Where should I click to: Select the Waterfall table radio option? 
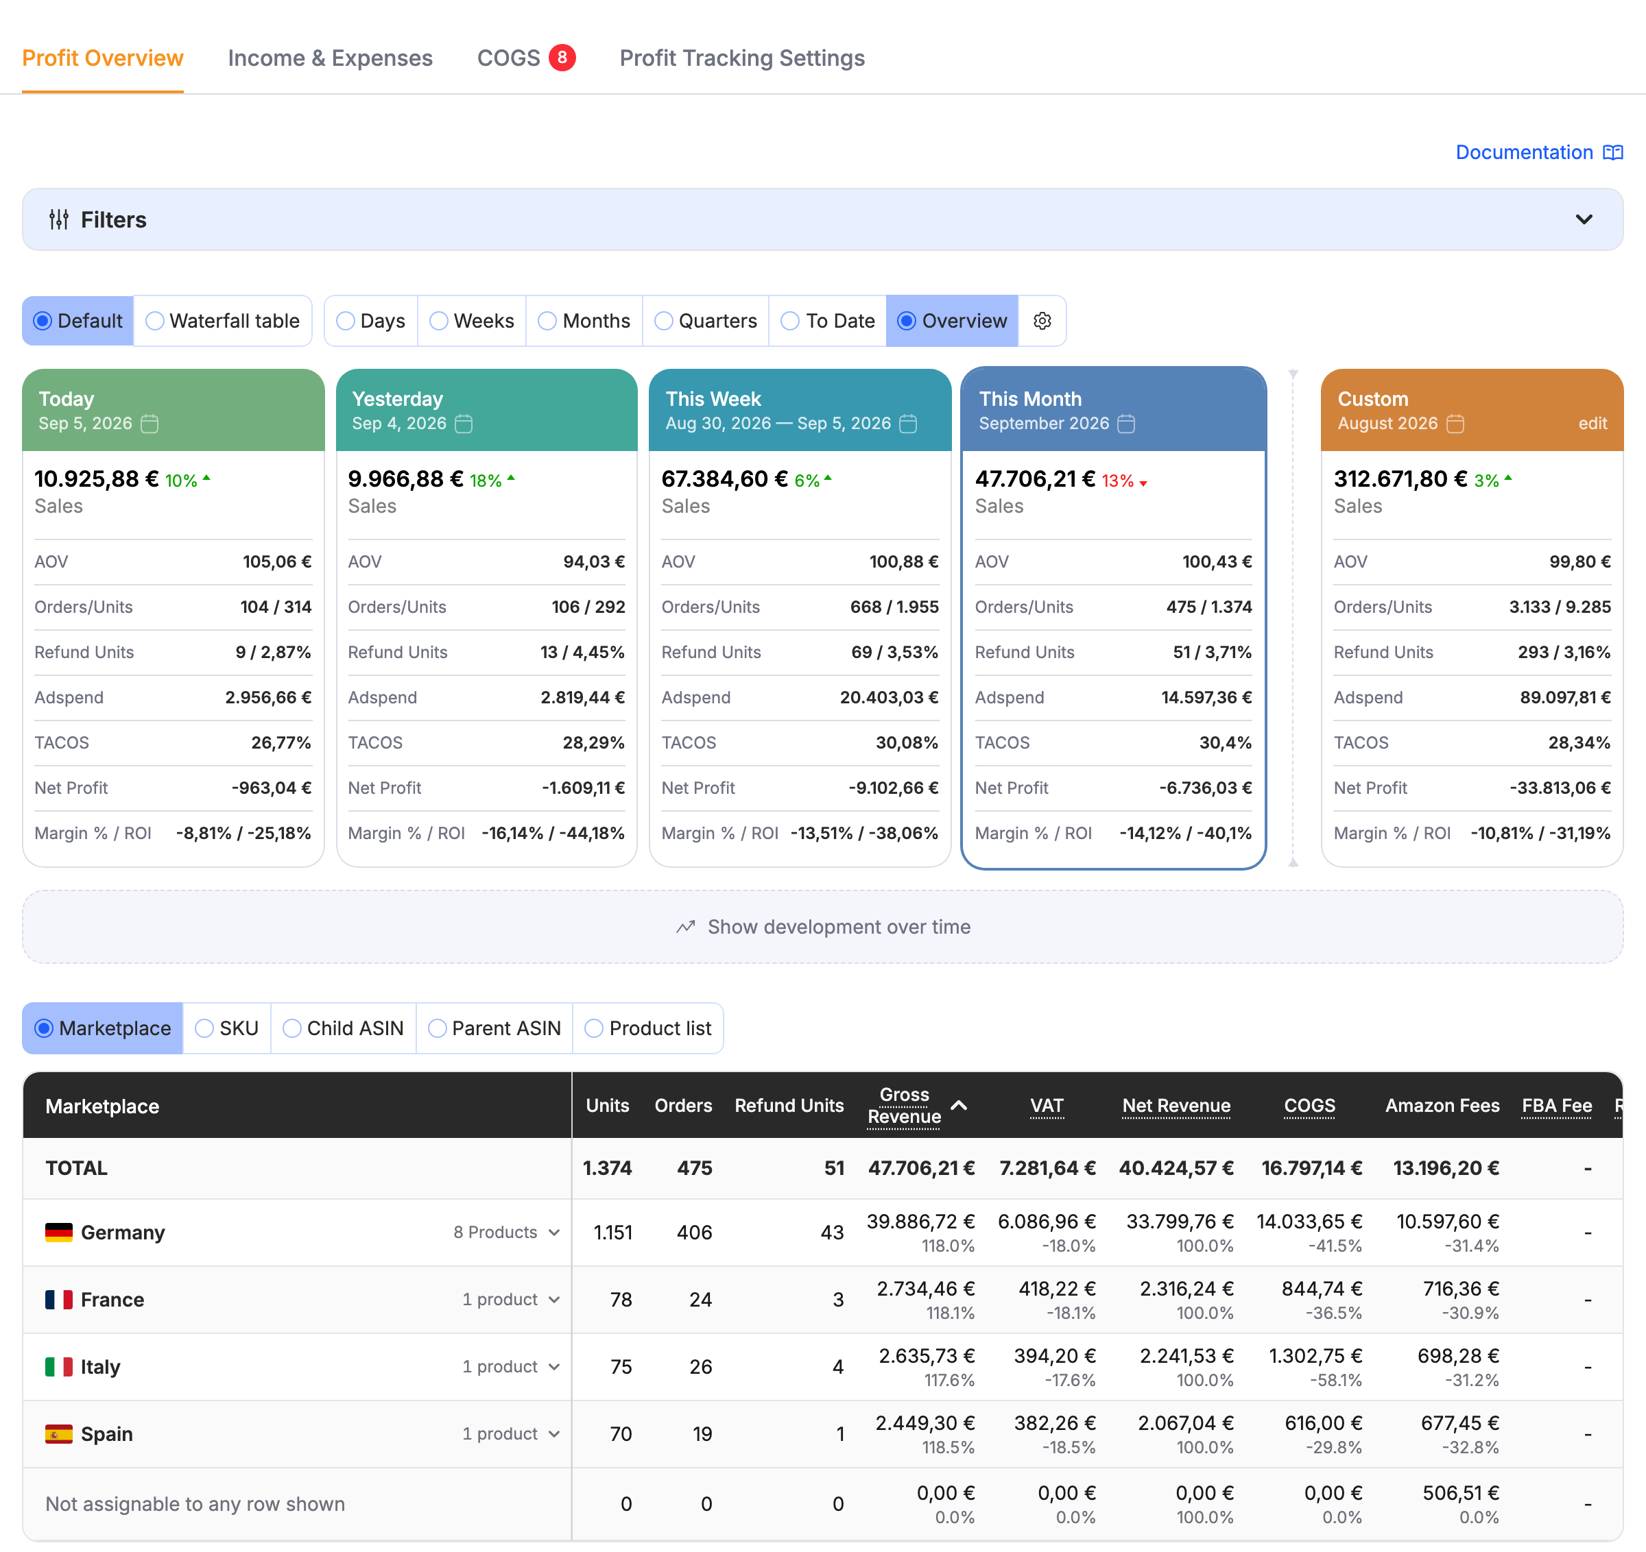[x=223, y=320]
